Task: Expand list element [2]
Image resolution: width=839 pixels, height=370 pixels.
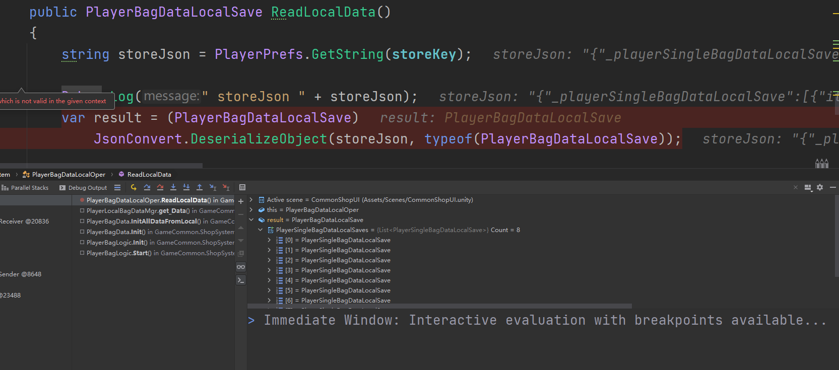Action: [x=269, y=260]
